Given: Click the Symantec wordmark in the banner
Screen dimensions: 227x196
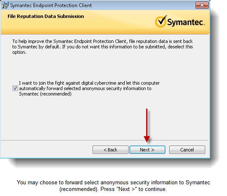Looking at the screenshot, I should pyautogui.click(x=186, y=22).
